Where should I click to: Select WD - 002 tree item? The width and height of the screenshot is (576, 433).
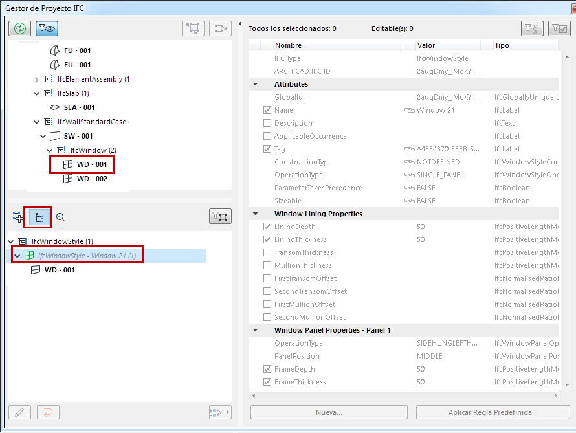click(92, 179)
